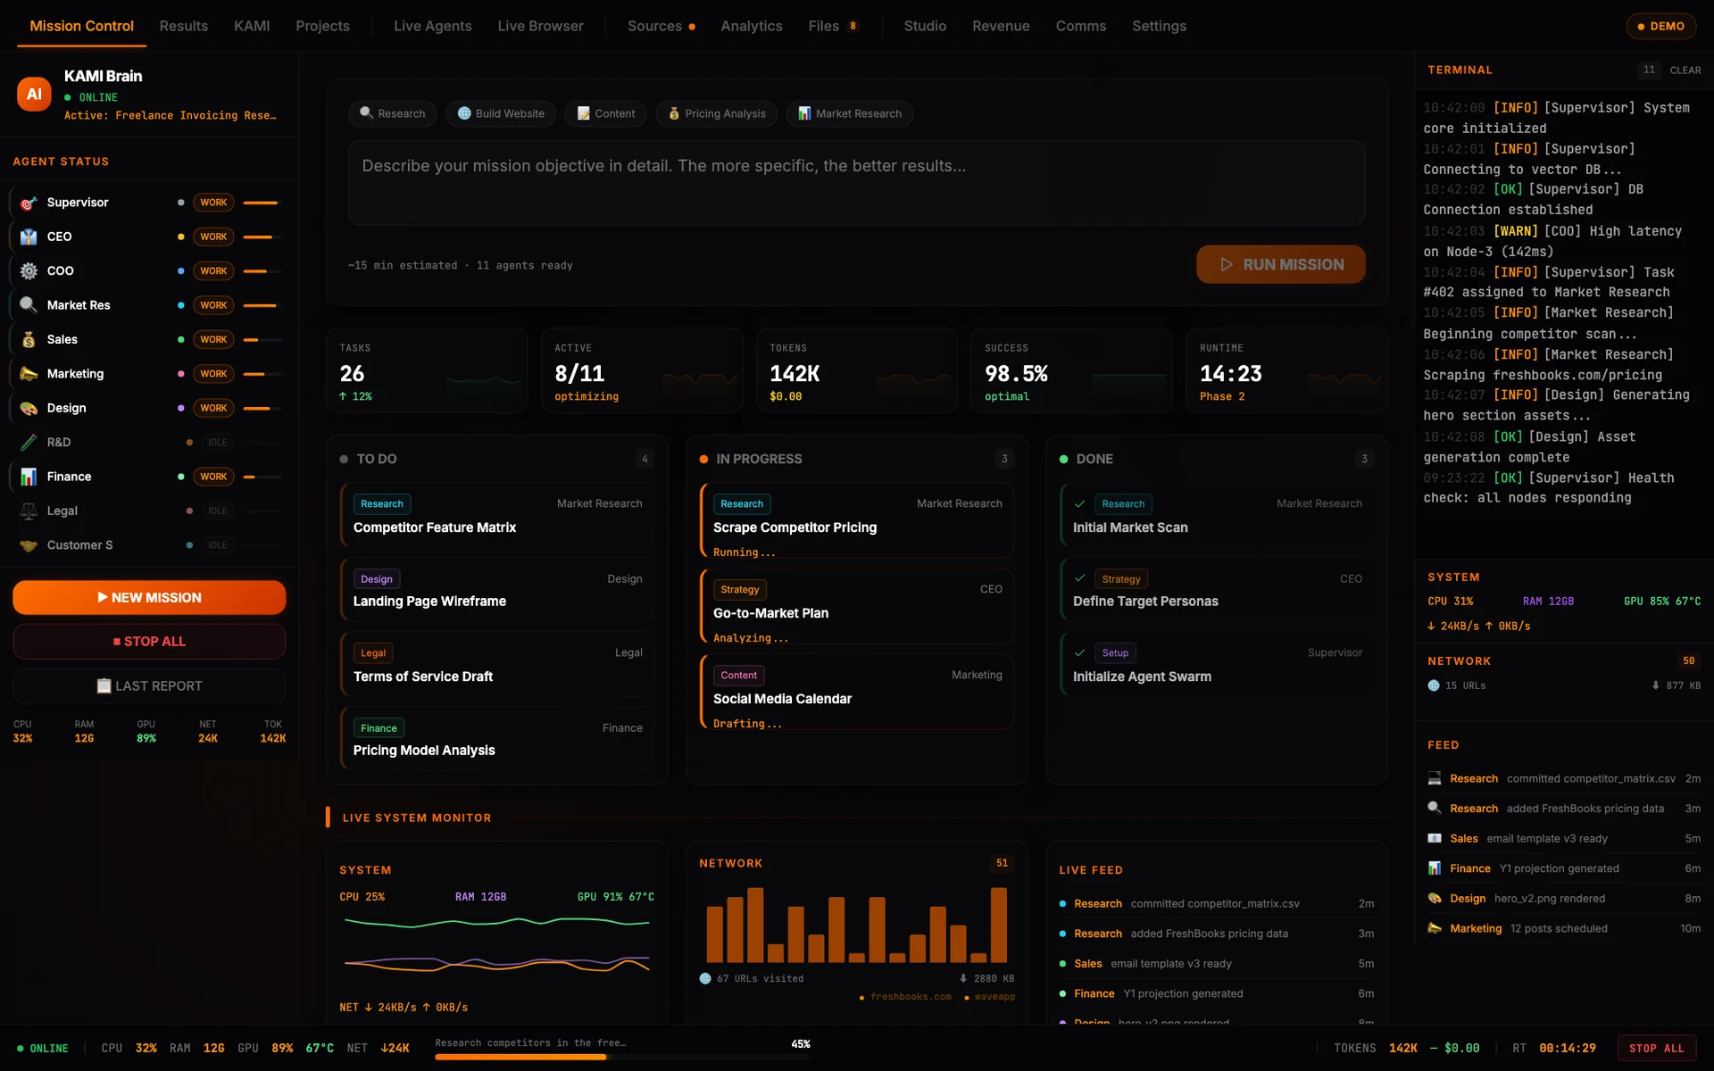Viewport: 1714px width, 1071px height.
Task: Clear the terminal log
Action: pos(1685,70)
